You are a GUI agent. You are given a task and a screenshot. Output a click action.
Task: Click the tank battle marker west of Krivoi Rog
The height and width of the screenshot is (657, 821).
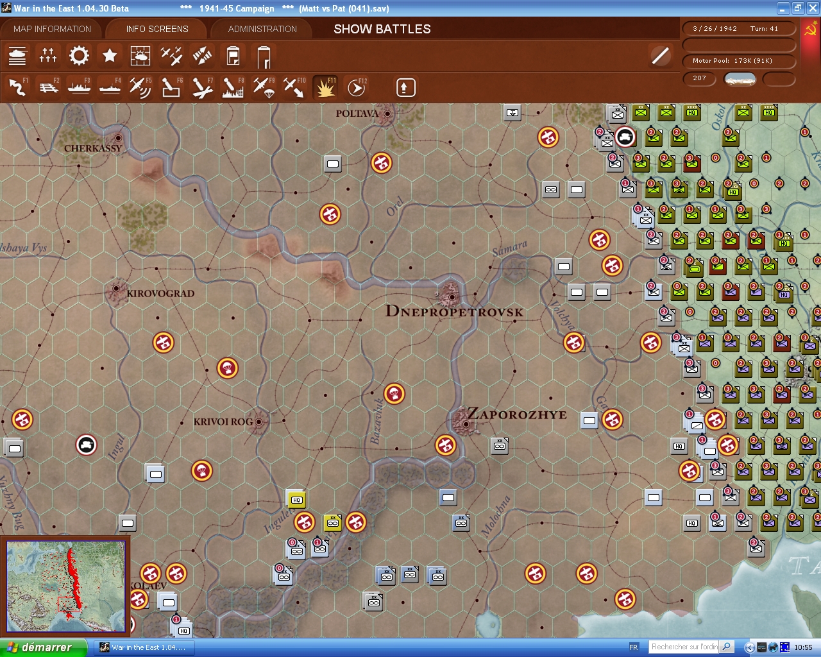click(87, 445)
